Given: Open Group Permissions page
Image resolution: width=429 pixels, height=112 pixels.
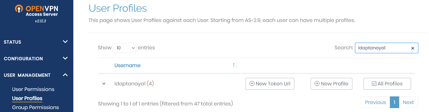Looking at the screenshot, I should tap(35, 107).
